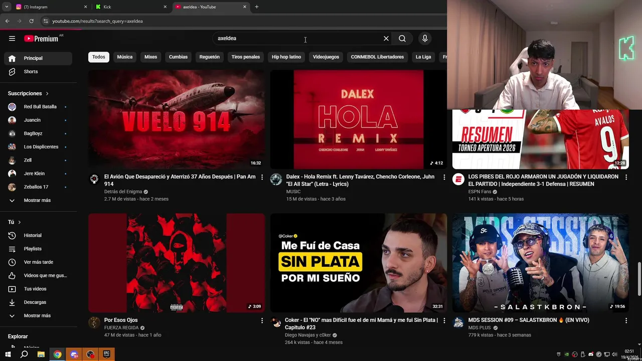642x361 pixels.
Task: Open Principal in the sidebar
Action: [x=38, y=58]
